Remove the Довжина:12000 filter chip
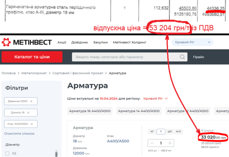The image size is (229, 157). [31, 101]
